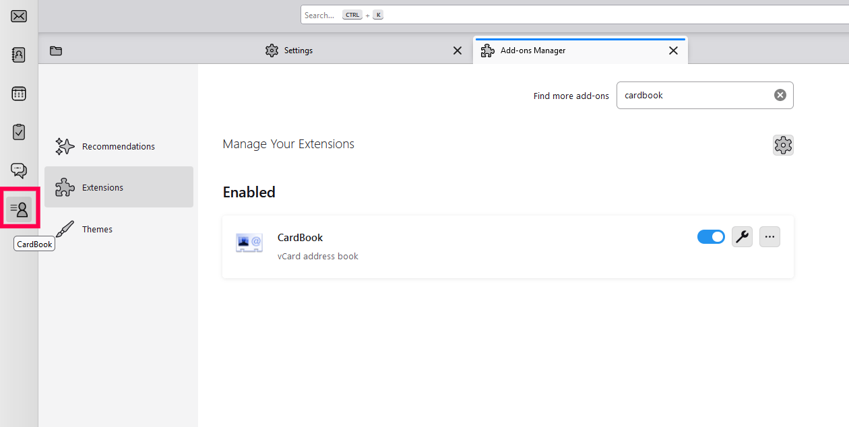Screen dimensions: 849x427
Task: Select the Extensions category
Action: pyautogui.click(x=119, y=187)
